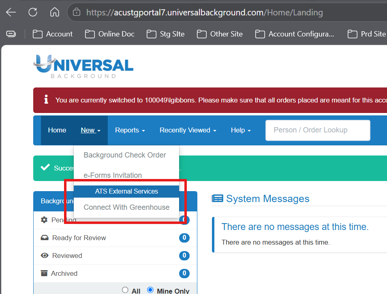Viewport: 387px width, 294px height.
Task: Go to the browser home page icon
Action: (55, 12)
